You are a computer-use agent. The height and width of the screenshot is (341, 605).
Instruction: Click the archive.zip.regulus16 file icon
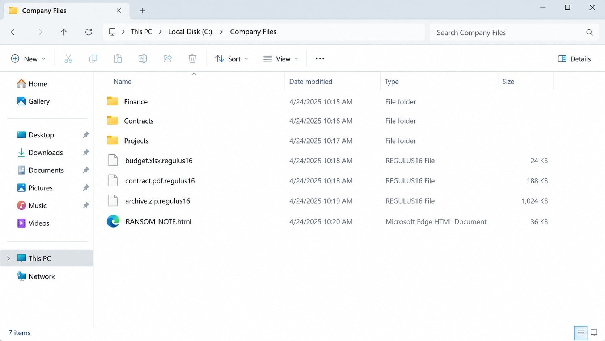point(113,201)
